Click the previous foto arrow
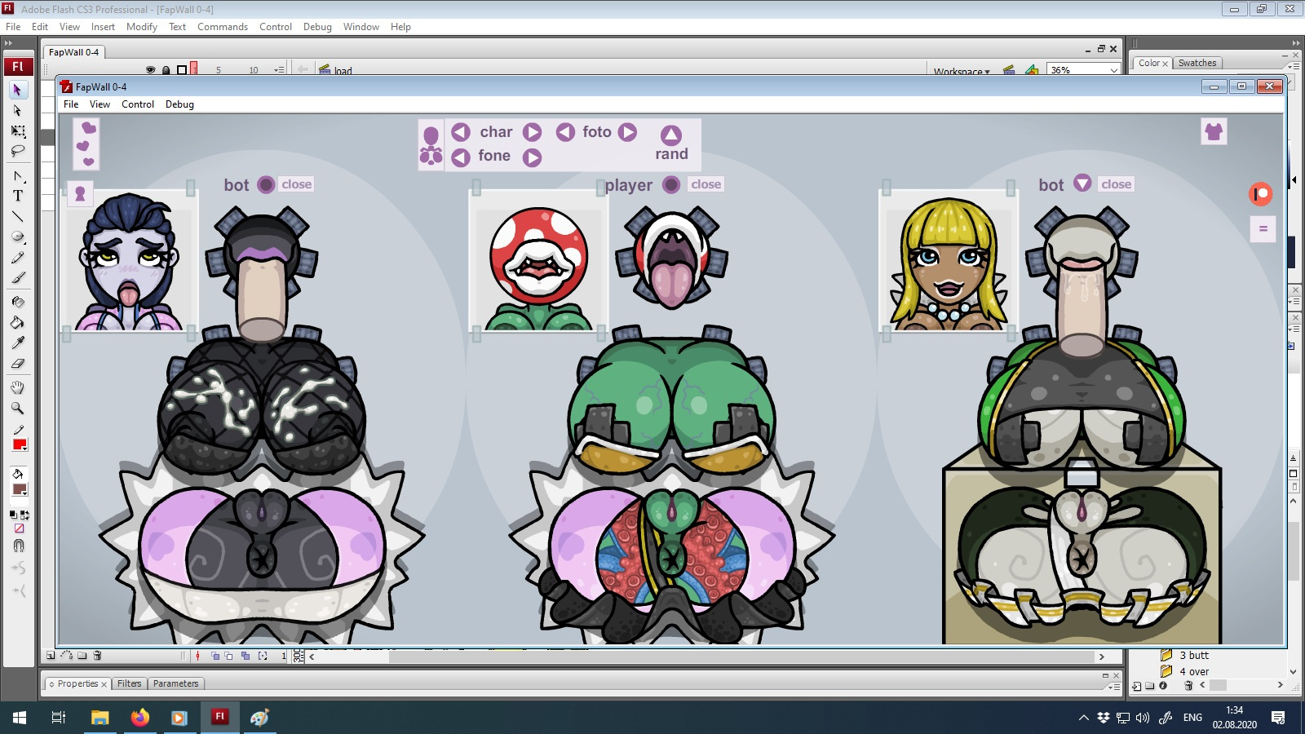1305x734 pixels. [x=565, y=132]
